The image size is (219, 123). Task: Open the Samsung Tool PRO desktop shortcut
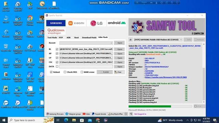coord(18,6)
